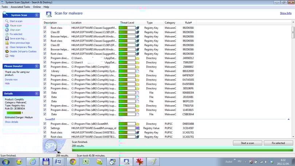Image resolution: width=295 pixels, height=166 pixels.
Task: Click the Disable 3rd-party Cookies icon
Action: tap(7, 51)
